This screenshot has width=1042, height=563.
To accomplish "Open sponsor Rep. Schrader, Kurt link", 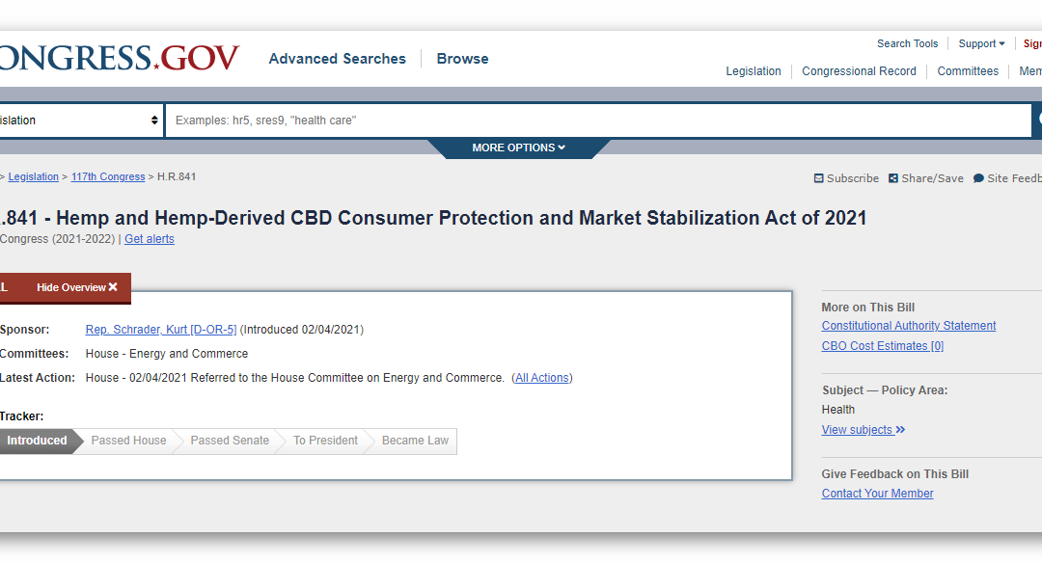I will click(161, 330).
